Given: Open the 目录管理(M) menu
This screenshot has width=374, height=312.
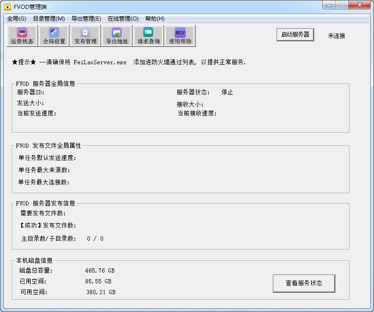Looking at the screenshot, I should click(48, 19).
